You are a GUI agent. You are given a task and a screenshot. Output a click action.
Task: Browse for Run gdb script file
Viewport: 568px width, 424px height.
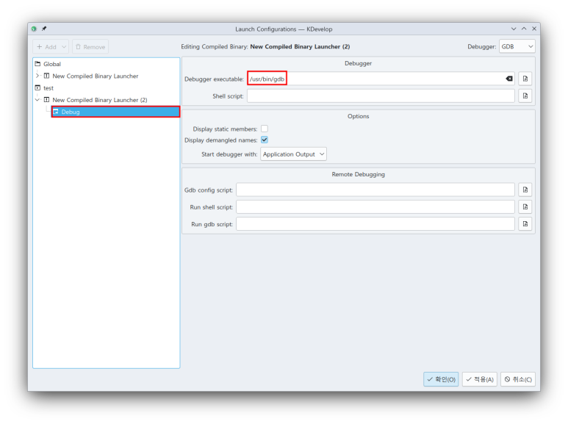click(x=525, y=224)
